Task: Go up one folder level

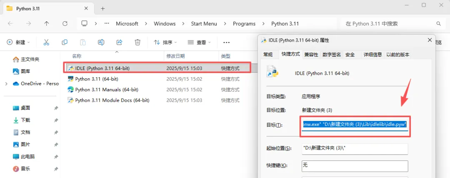Action: [x=47, y=23]
